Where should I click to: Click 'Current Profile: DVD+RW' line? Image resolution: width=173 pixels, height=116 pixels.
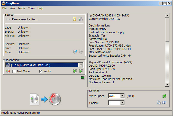coord(104,19)
